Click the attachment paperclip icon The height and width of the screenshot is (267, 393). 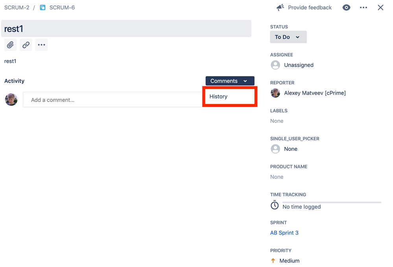10,45
